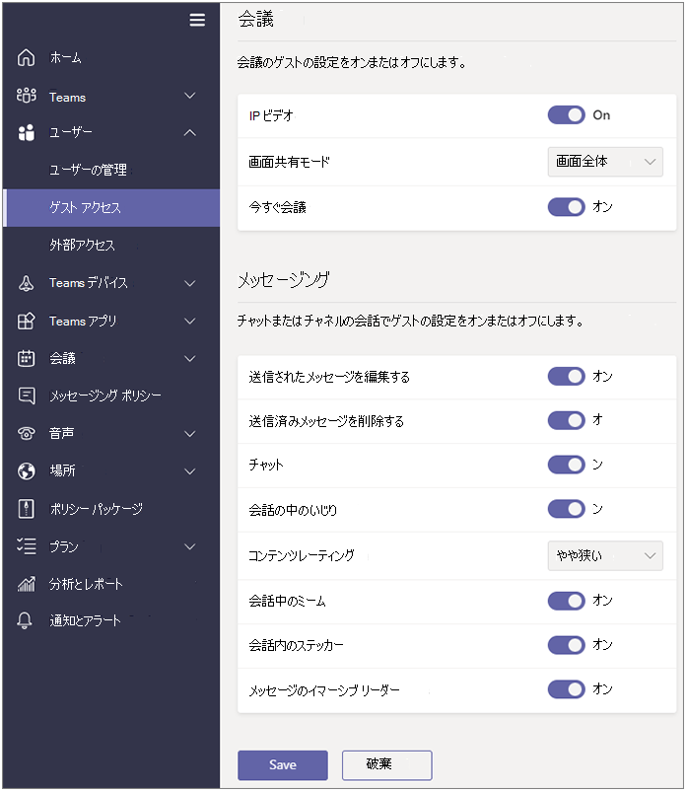Click the ポリシー パッケージ icon

(x=27, y=509)
